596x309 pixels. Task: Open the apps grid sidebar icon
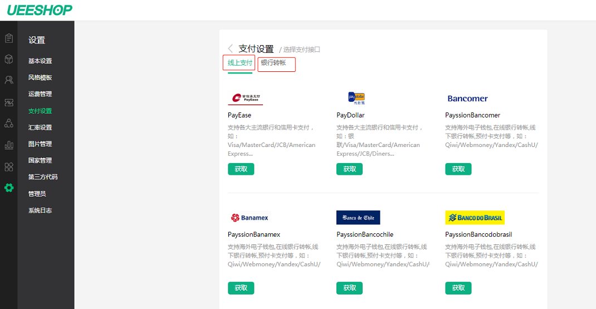click(x=9, y=167)
